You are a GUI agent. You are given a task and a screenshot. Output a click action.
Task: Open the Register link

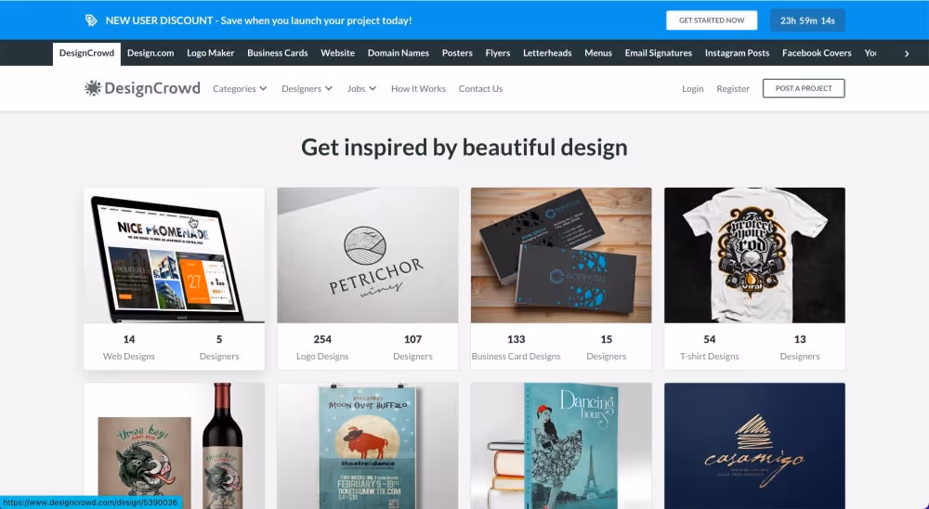click(x=733, y=88)
